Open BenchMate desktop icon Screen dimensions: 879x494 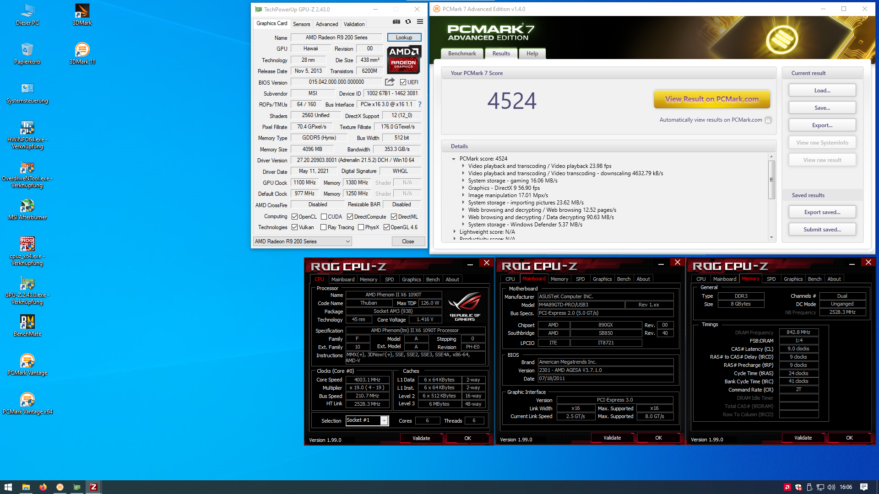(x=27, y=326)
